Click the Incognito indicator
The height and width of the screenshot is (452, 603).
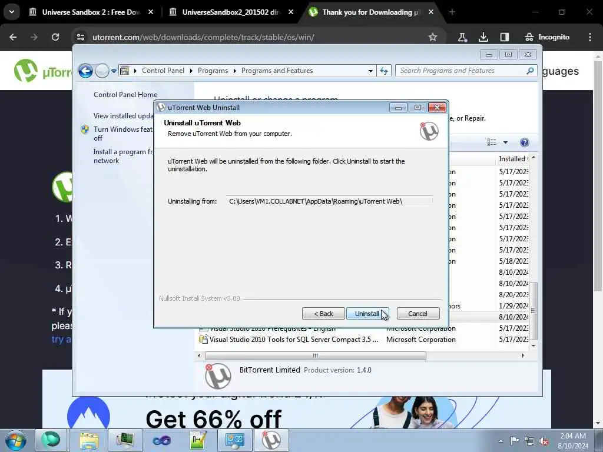click(x=547, y=37)
